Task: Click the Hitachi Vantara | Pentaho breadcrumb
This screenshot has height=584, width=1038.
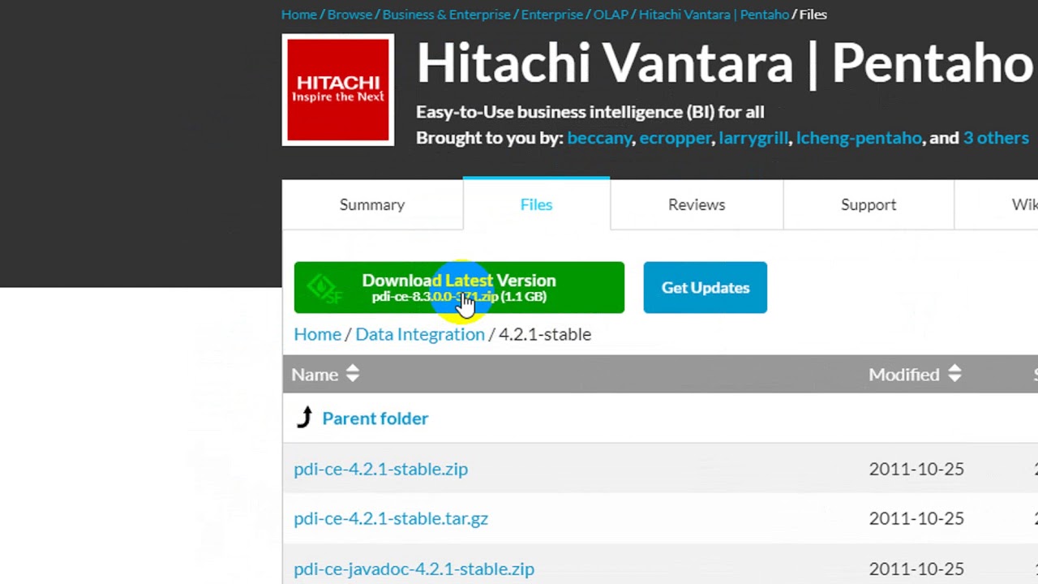Action: pos(714,15)
